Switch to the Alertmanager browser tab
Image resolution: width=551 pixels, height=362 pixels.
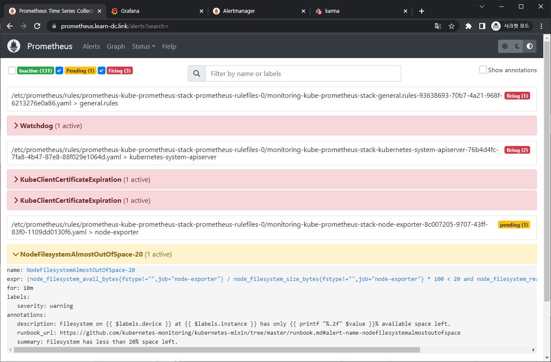coord(239,11)
